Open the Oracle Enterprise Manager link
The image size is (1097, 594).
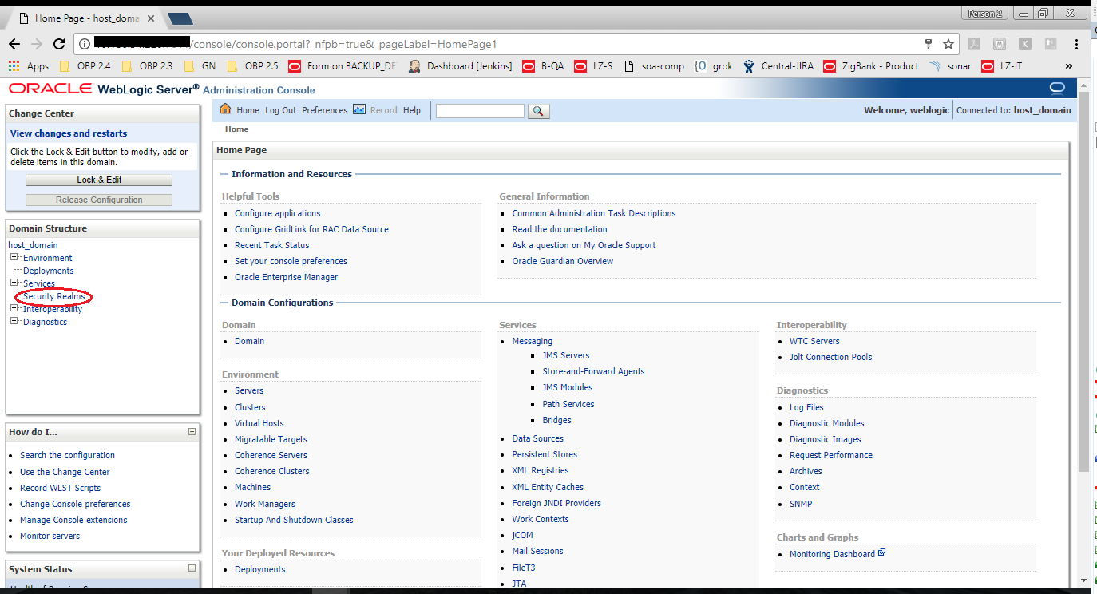286,277
